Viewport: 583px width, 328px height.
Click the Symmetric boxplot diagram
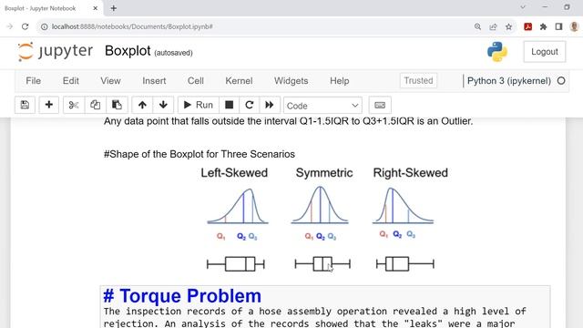(x=322, y=264)
